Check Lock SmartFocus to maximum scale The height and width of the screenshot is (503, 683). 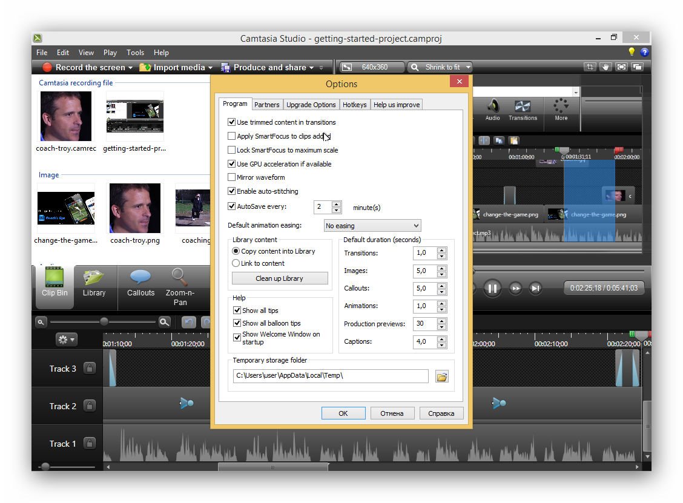[232, 150]
